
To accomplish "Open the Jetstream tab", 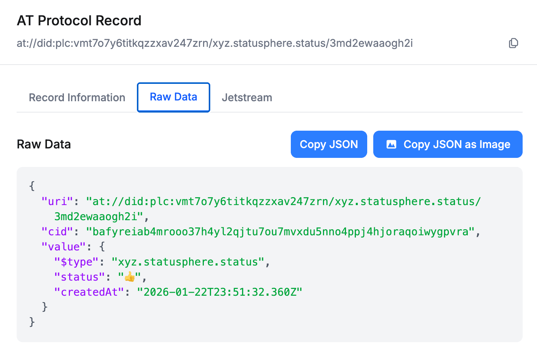I will click(247, 97).
